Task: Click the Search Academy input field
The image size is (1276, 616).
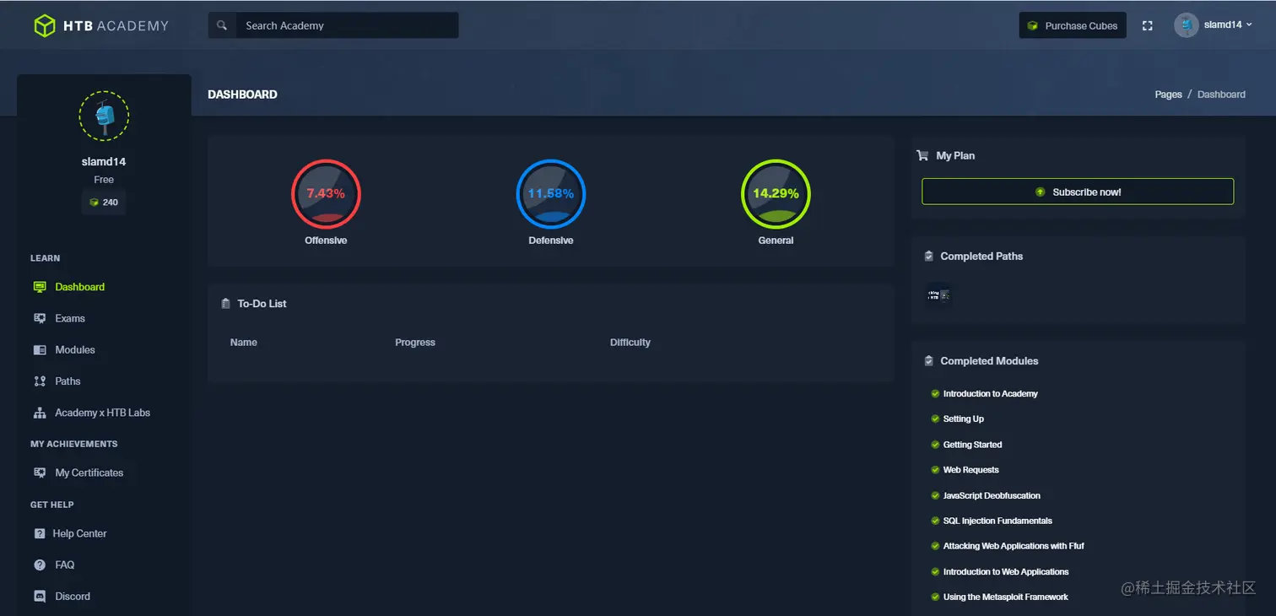Action: 347,25
